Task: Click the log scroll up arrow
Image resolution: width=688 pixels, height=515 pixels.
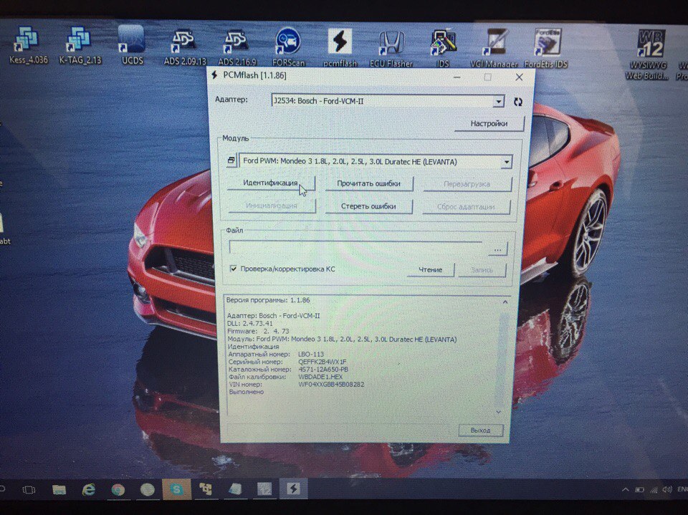Action: [x=505, y=302]
